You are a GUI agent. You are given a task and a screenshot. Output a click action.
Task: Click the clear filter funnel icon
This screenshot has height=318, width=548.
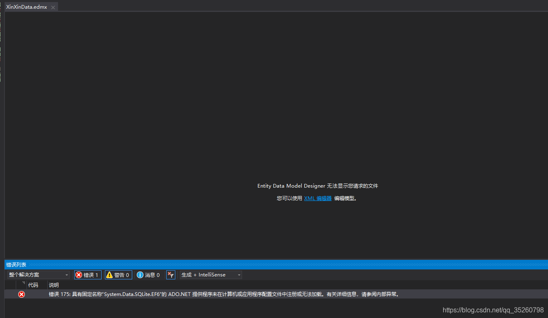[x=170, y=275]
